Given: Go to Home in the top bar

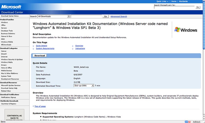Looking at the screenshot, I should tap(174, 1).
